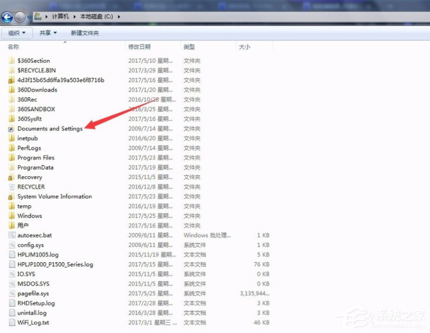
Task: Open the 共享 dropdown menu
Action: 48,33
